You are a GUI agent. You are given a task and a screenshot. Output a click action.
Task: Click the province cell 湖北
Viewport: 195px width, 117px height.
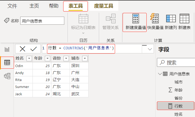(60, 94)
